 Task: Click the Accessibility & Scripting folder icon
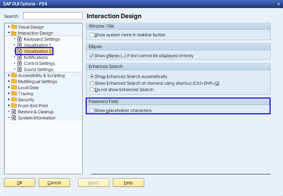coord(14,75)
